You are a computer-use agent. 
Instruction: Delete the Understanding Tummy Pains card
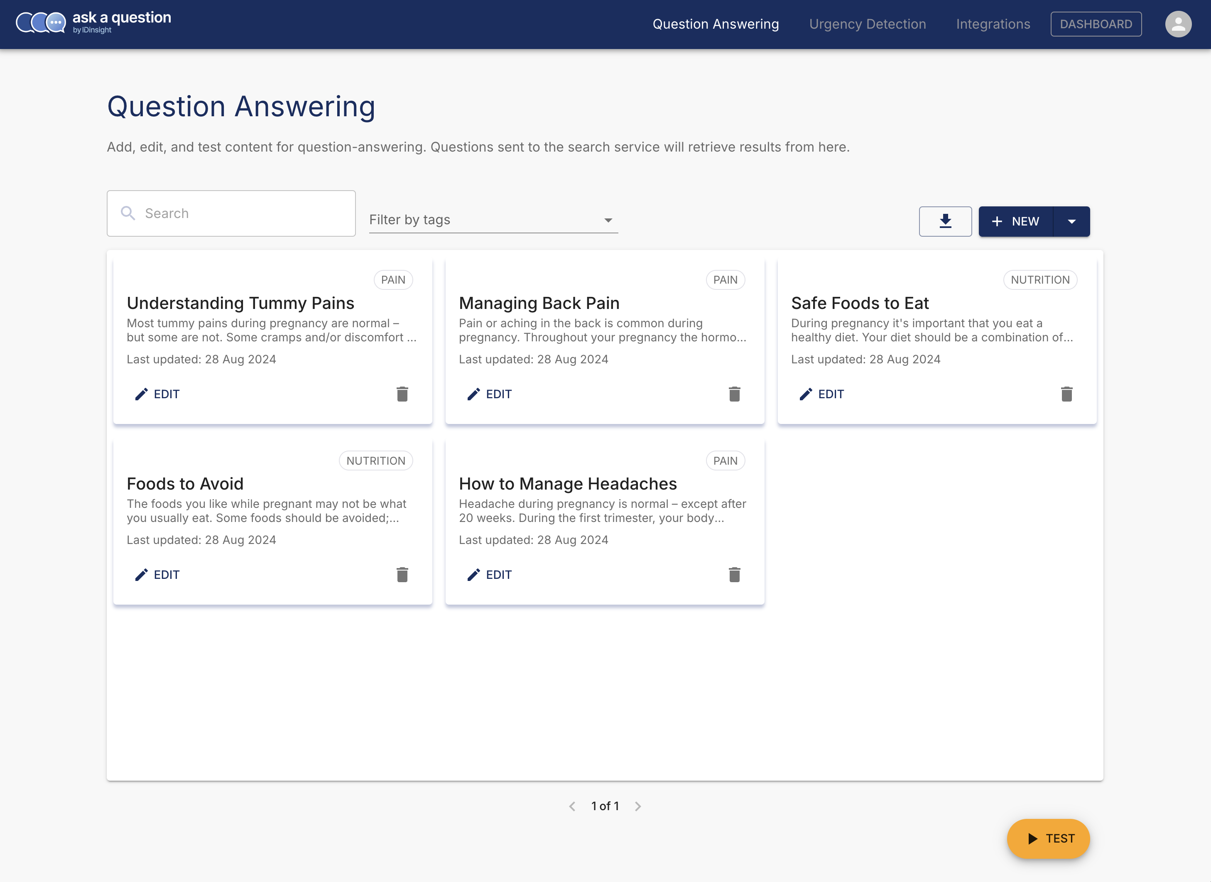(x=402, y=394)
